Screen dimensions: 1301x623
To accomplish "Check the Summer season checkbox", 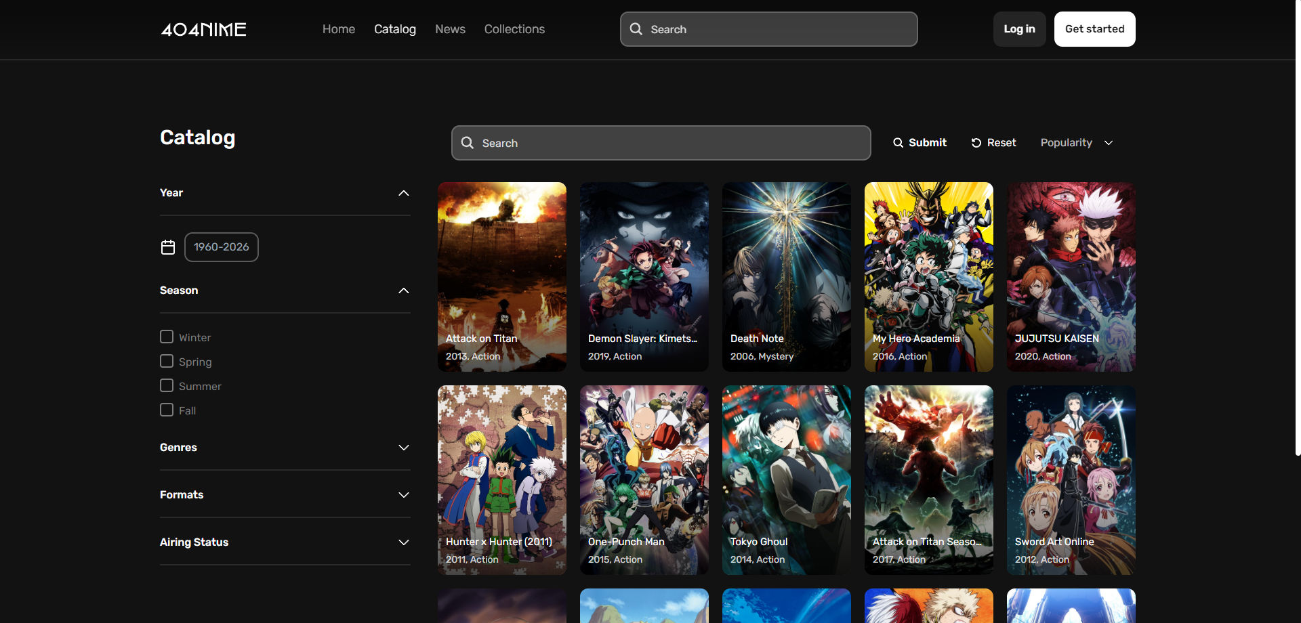I will [x=167, y=385].
